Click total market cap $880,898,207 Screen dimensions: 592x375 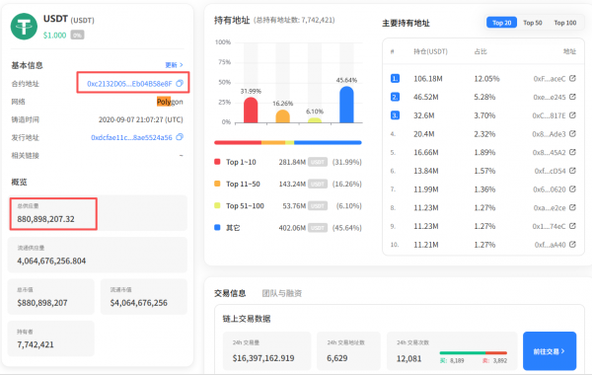click(42, 303)
